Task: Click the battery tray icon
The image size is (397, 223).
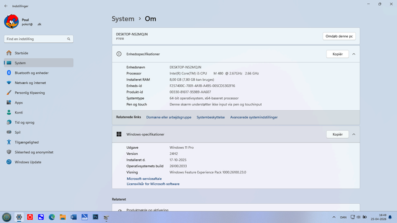Action: pos(365,217)
